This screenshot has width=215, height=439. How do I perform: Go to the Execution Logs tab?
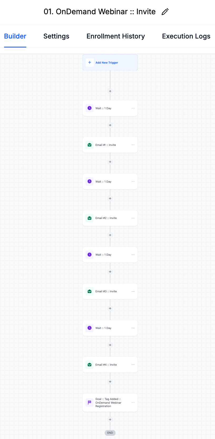click(x=186, y=36)
